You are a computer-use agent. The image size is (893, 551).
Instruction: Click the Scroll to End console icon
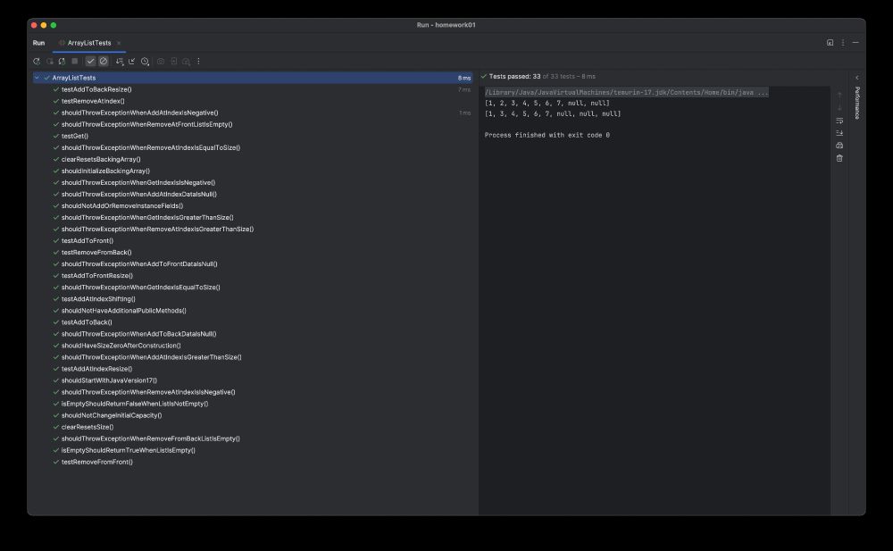pos(837,132)
